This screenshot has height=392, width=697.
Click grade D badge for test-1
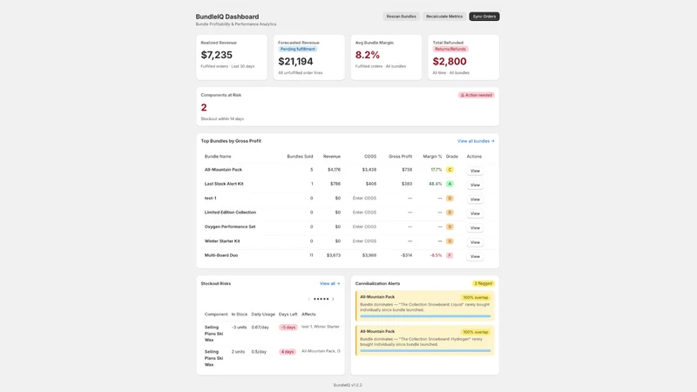(450, 199)
